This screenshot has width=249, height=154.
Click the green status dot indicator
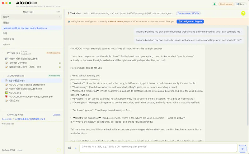click(214, 4)
